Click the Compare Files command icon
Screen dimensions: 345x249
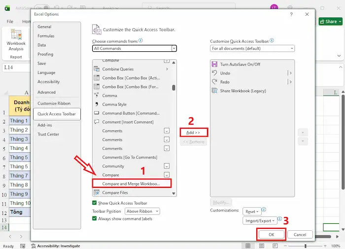[x=97, y=192]
